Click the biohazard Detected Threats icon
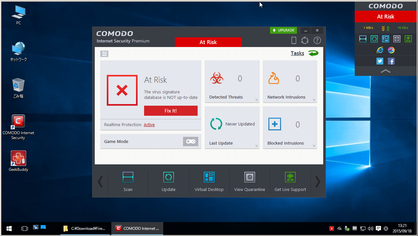418x236 pixels. coord(216,78)
